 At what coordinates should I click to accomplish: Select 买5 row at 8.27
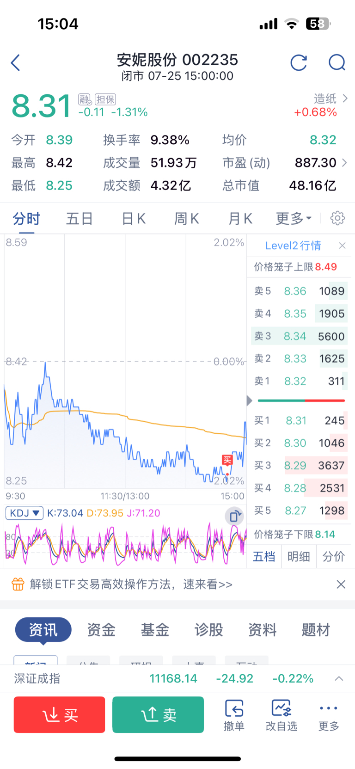point(299,511)
